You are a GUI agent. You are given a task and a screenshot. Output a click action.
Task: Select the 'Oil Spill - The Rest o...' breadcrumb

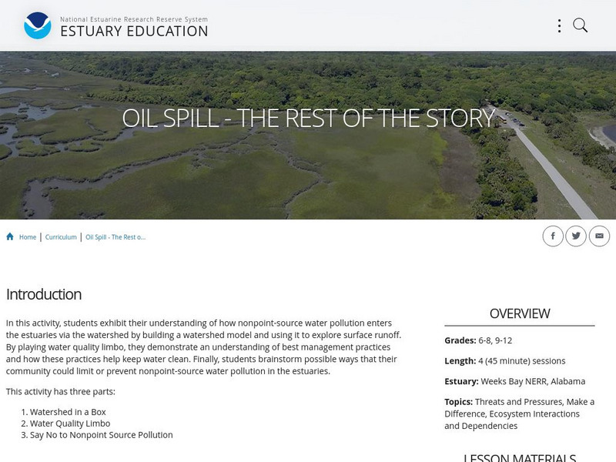pos(115,237)
